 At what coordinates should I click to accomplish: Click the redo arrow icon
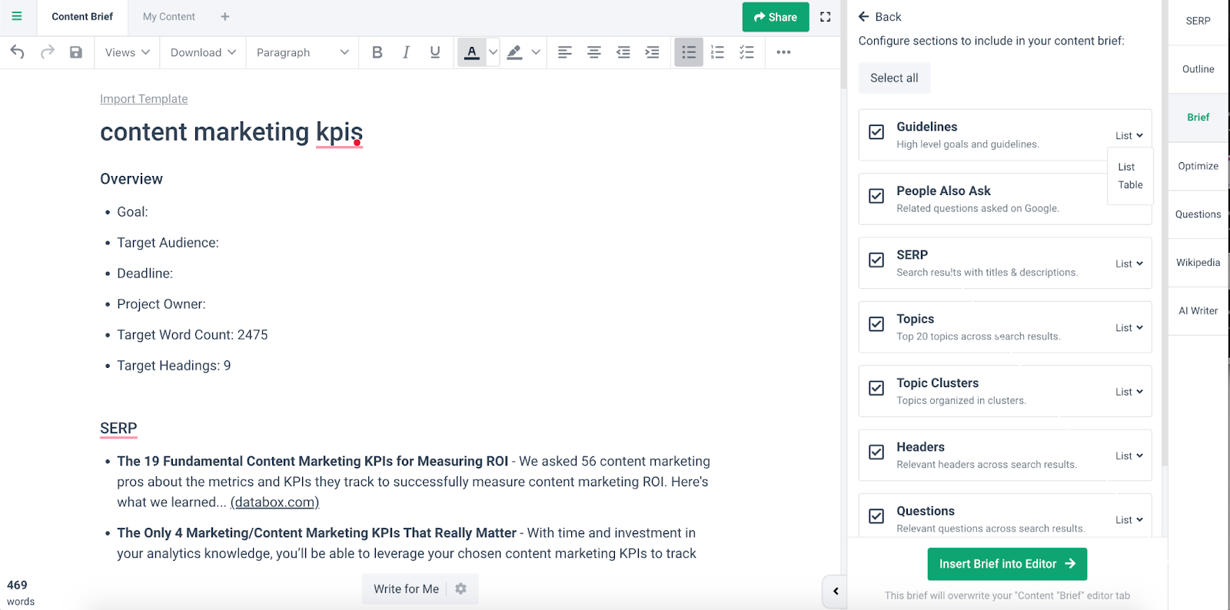pos(48,52)
